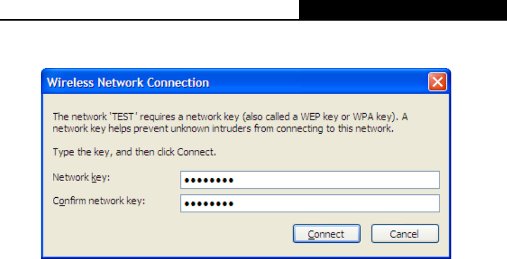The height and width of the screenshot is (259, 507).
Task: Click the black header bar above dialog
Action: click(403, 9)
